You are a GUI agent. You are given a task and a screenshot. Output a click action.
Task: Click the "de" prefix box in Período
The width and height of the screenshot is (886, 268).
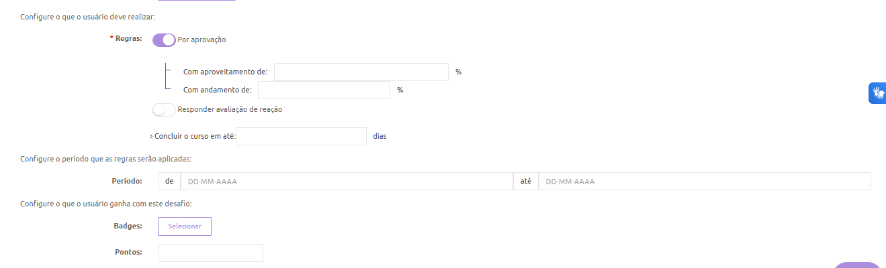point(169,182)
